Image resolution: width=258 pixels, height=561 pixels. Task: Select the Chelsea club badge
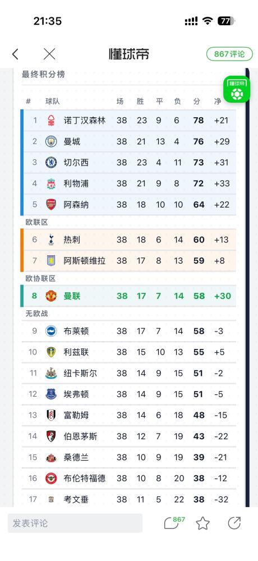[51, 163]
